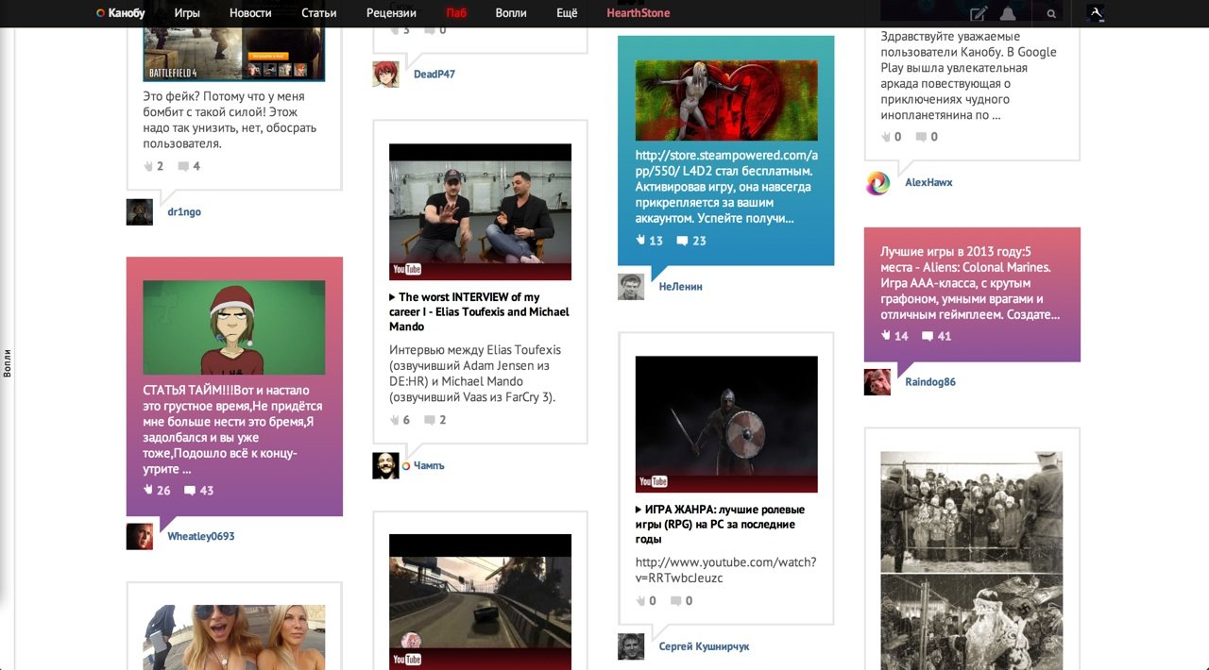Open the Рецензии section

coord(392,13)
